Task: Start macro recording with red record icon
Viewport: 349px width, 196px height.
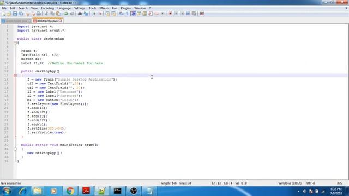Action: [x=170, y=14]
